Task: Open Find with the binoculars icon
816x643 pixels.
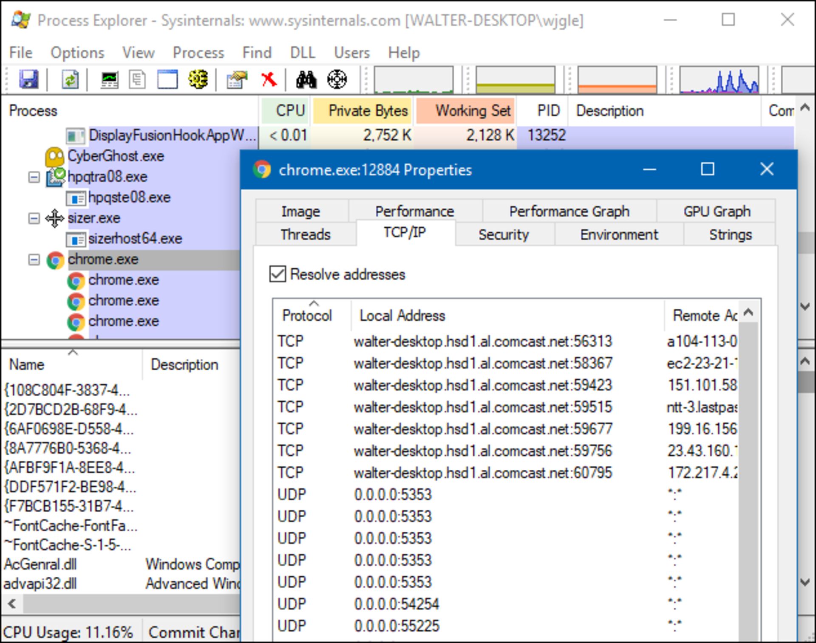Action: click(306, 79)
